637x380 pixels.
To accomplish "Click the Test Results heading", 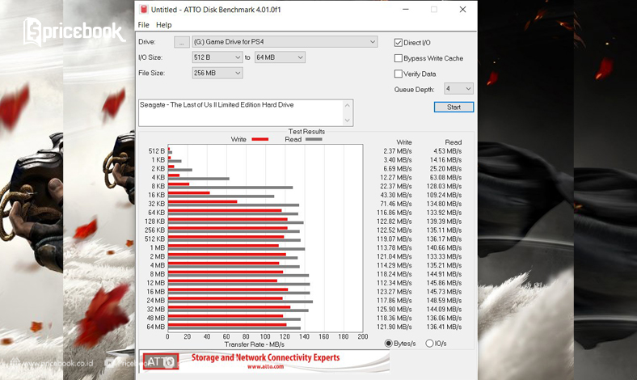I will pos(306,132).
